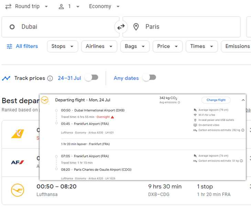251x207 pixels.
Task: Click the 342 kg CO2 emissions value
Action: click(x=168, y=98)
